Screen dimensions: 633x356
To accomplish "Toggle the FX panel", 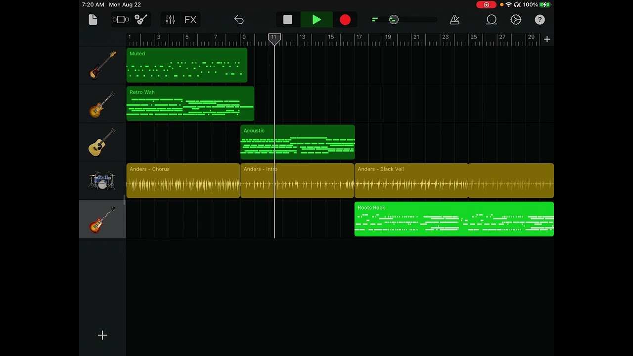I will tap(190, 20).
